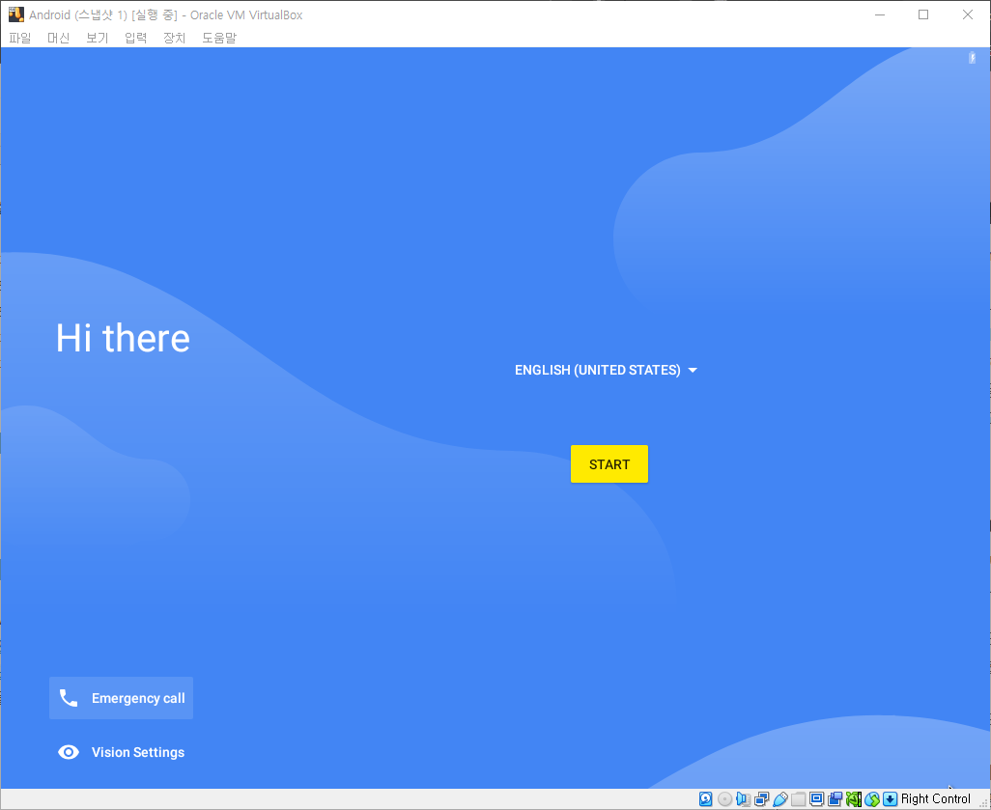Click the Right Control host key label
The height and width of the screenshot is (810, 991).
click(x=935, y=799)
